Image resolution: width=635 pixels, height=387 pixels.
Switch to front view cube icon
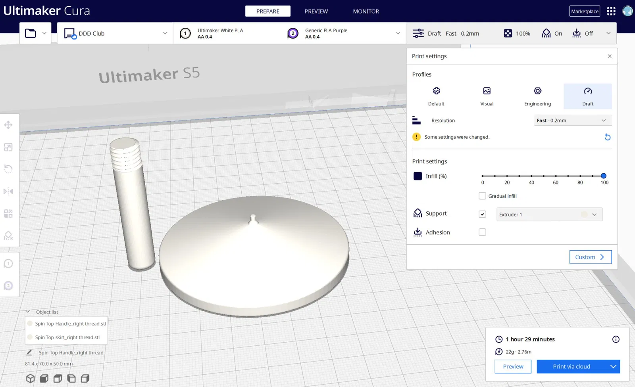[44, 378]
